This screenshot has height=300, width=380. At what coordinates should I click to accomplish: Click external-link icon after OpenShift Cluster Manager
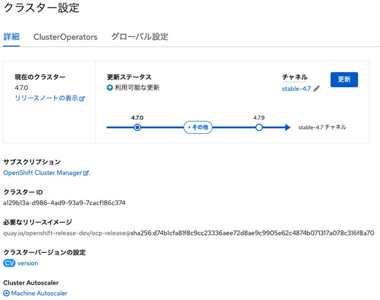[x=86, y=174]
